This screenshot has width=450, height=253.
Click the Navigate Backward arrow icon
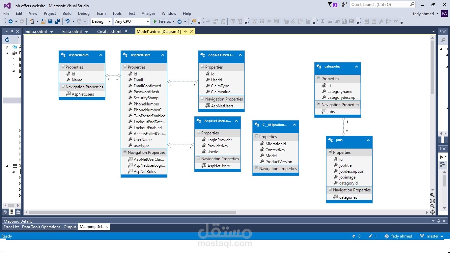click(11, 21)
